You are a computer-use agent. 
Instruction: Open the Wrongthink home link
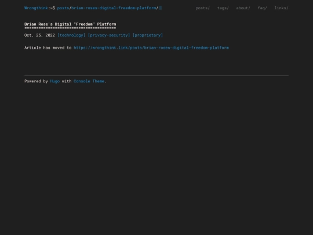[x=36, y=8]
